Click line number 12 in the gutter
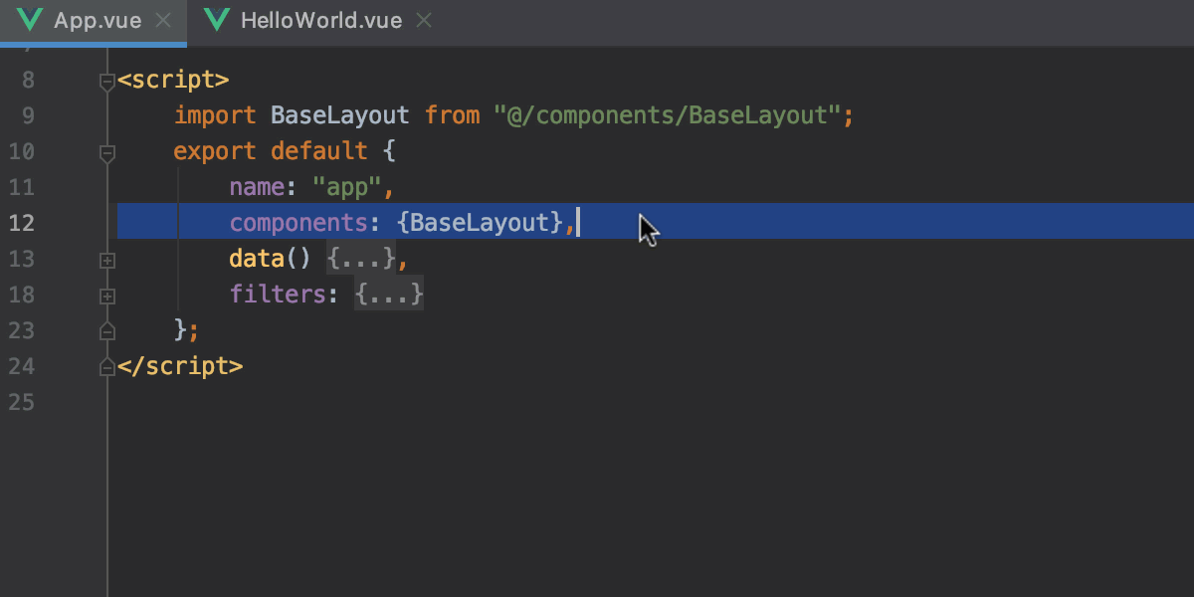Image resolution: width=1194 pixels, height=597 pixels. (x=22, y=223)
